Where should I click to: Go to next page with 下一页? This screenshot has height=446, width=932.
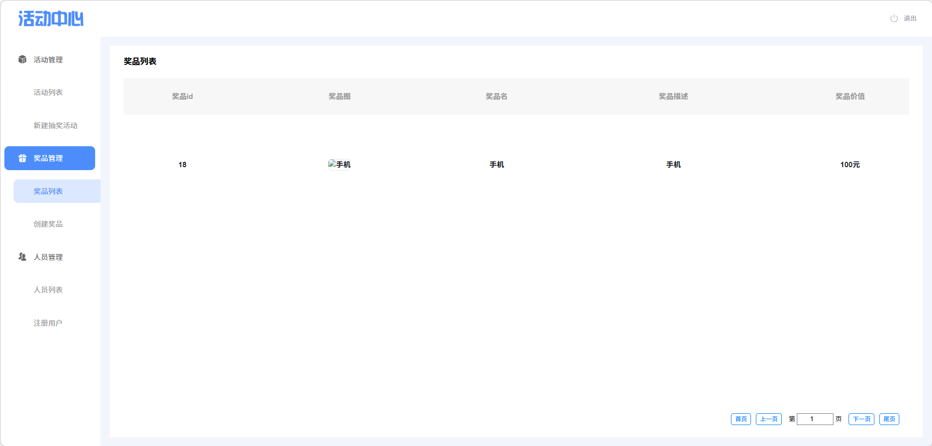tap(861, 419)
